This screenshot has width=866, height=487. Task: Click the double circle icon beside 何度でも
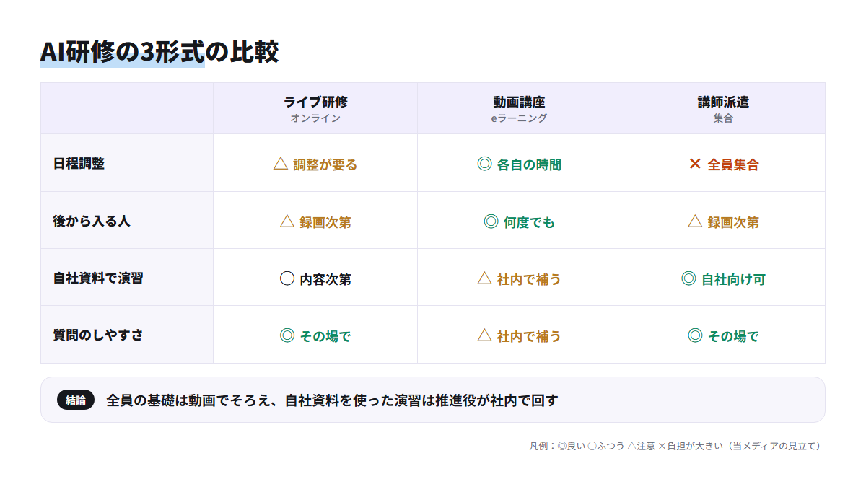coord(491,221)
